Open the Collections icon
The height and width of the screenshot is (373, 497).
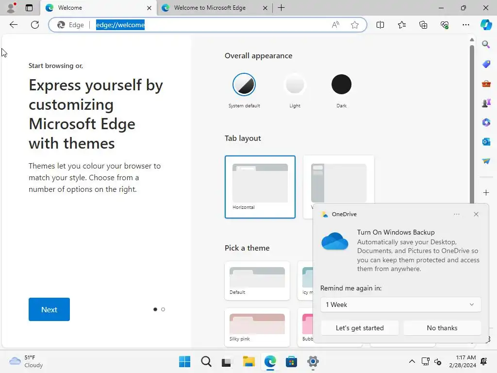pos(423,25)
